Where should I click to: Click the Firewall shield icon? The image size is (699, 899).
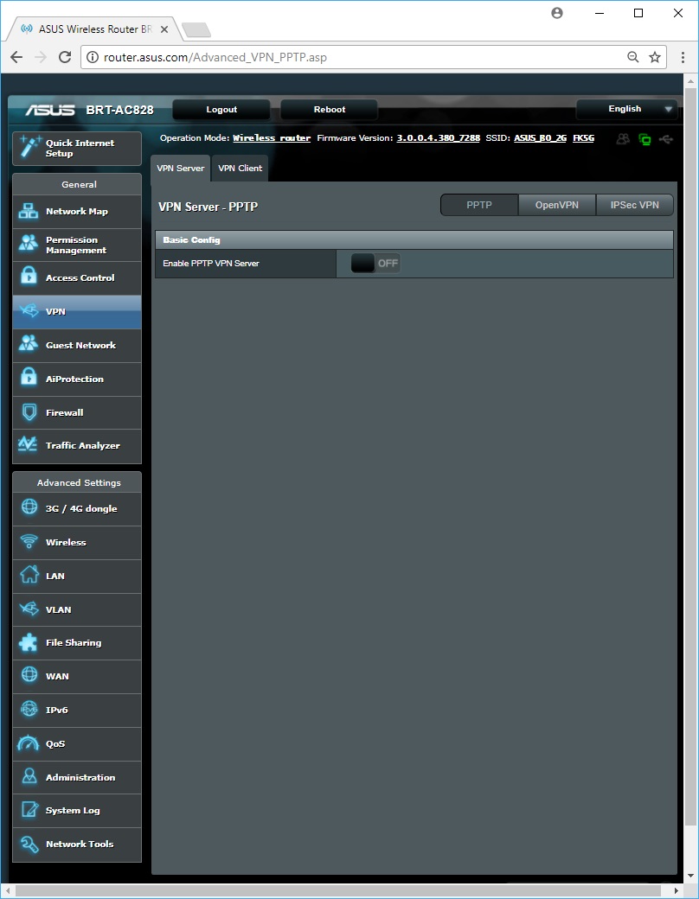tap(29, 412)
